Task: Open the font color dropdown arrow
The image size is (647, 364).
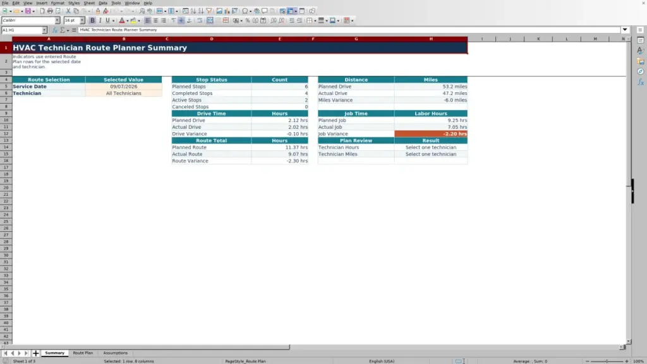Action: (128, 21)
